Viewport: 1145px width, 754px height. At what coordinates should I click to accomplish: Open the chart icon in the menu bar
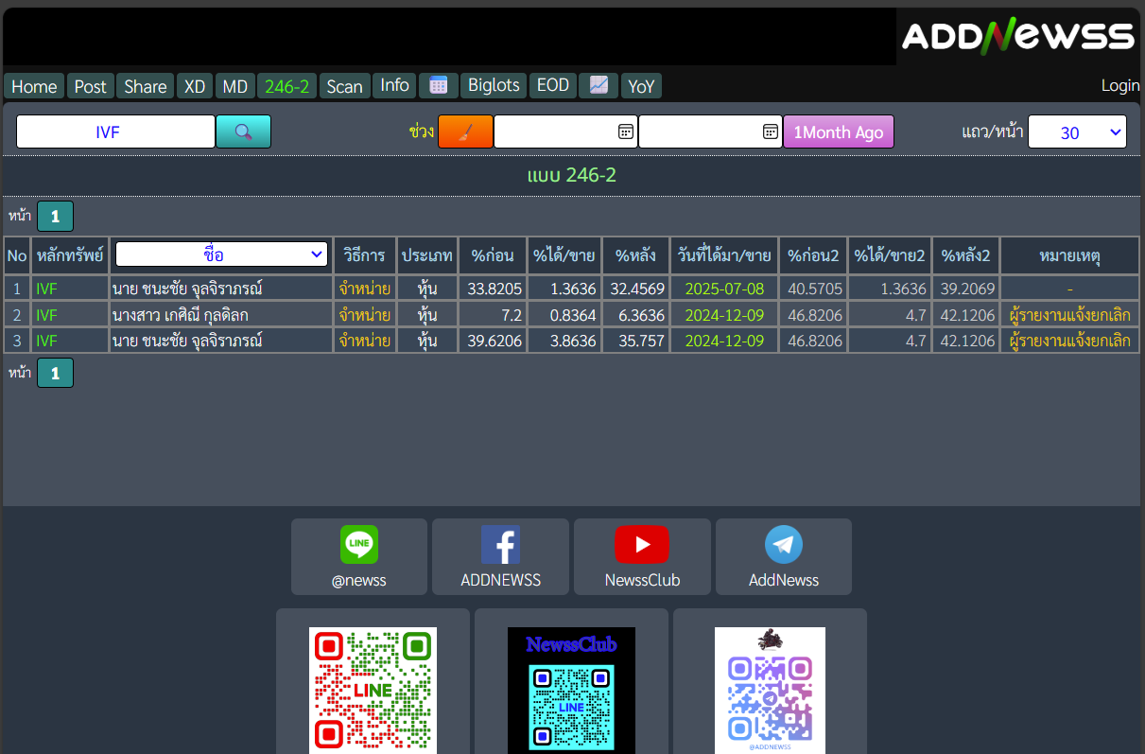(x=599, y=85)
